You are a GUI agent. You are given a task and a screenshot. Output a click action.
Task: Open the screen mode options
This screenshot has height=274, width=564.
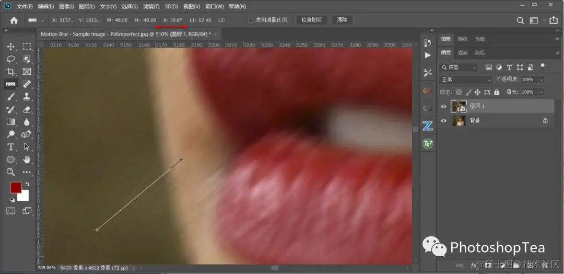(27, 211)
